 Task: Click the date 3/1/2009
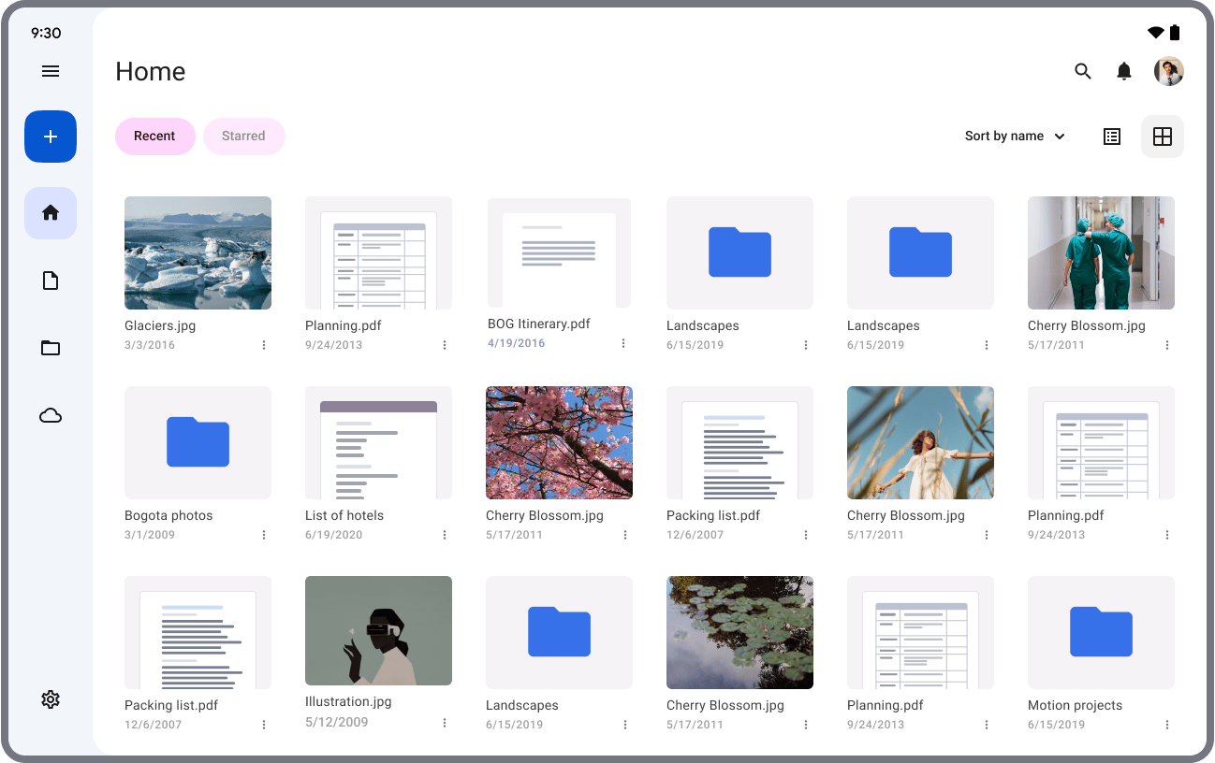[150, 535]
